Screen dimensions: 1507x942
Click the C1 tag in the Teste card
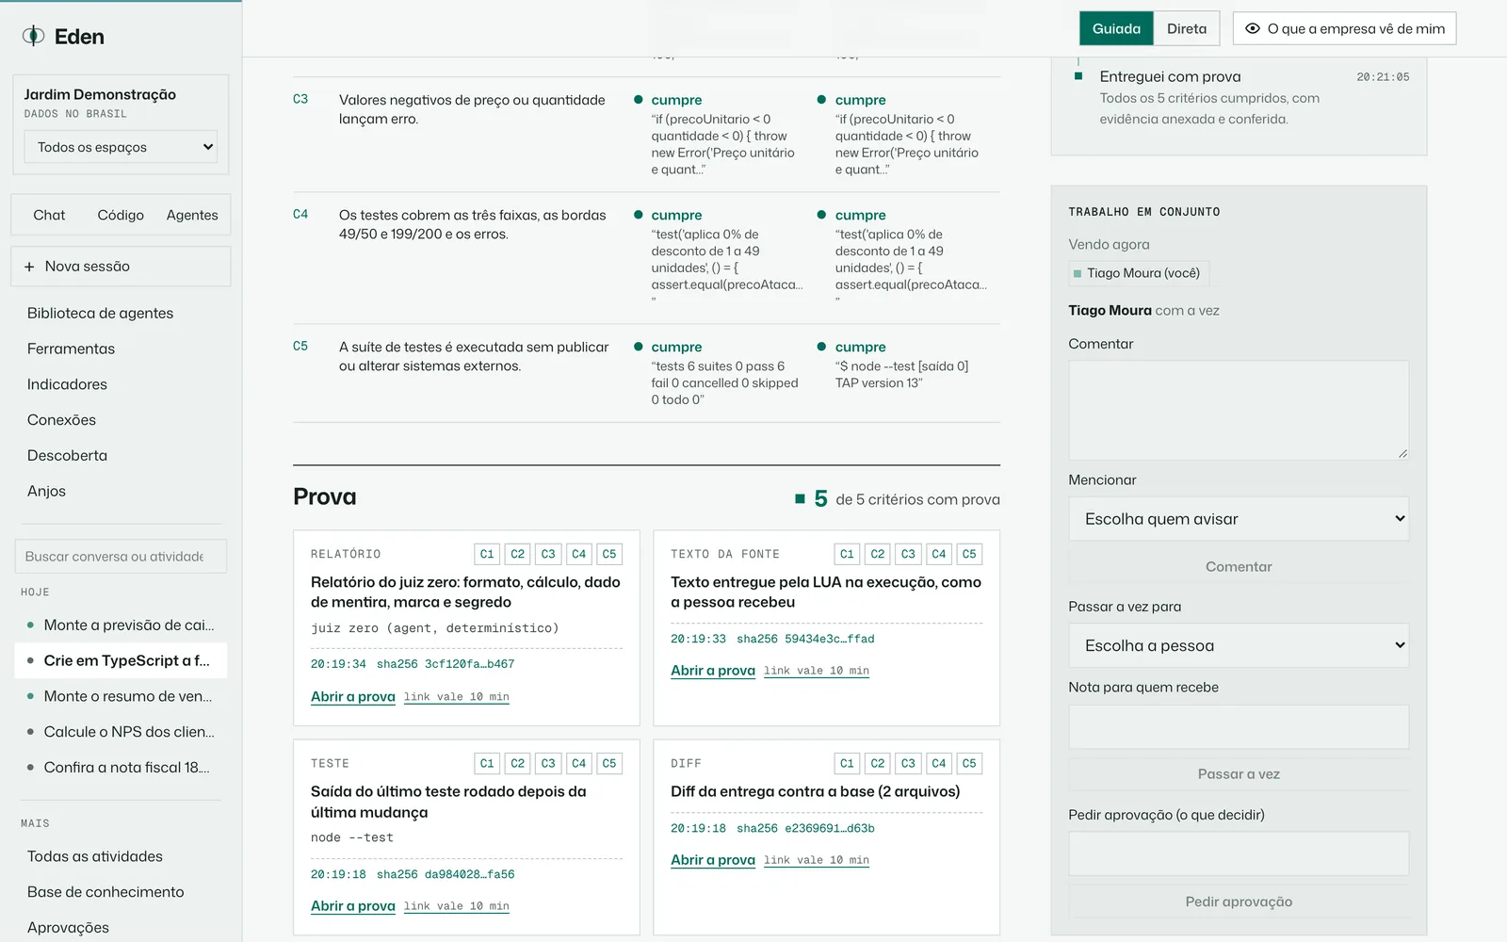coord(487,763)
